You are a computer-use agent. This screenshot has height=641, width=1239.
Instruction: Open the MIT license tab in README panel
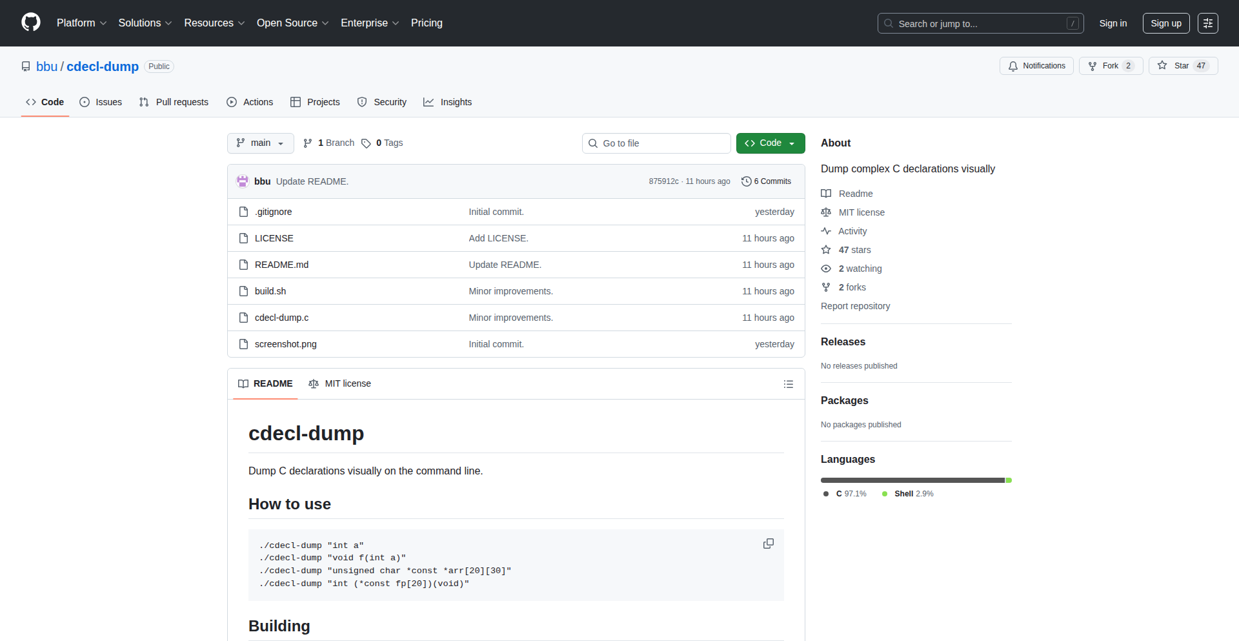[340, 383]
